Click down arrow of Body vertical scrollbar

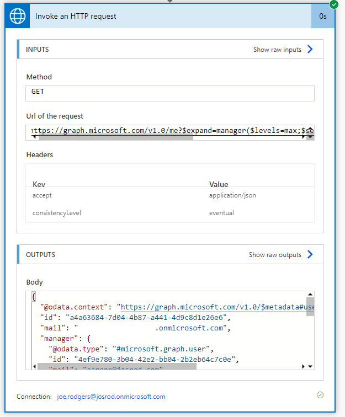click(310, 366)
